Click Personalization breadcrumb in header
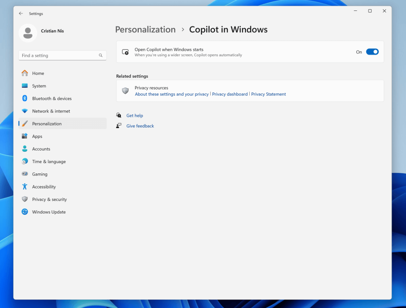The width and height of the screenshot is (406, 308). 145,29
